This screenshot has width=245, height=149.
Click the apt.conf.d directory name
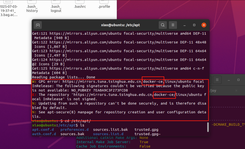pos(43,130)
